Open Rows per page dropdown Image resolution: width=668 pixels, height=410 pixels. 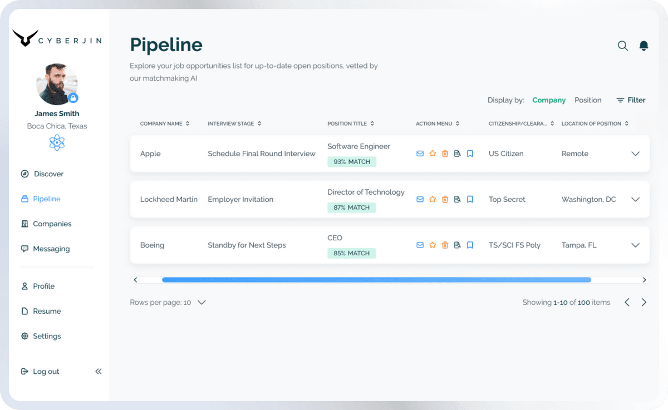[168, 302]
